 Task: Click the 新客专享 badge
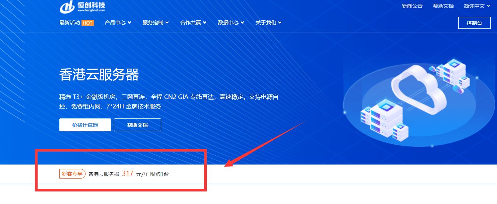point(72,174)
